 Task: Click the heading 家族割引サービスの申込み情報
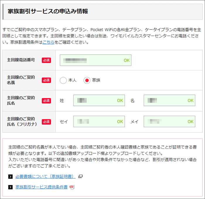pos(48,11)
